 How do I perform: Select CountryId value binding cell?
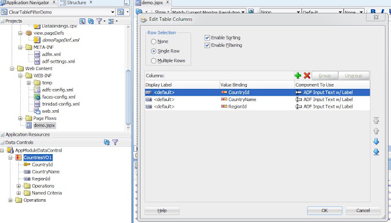257,93
